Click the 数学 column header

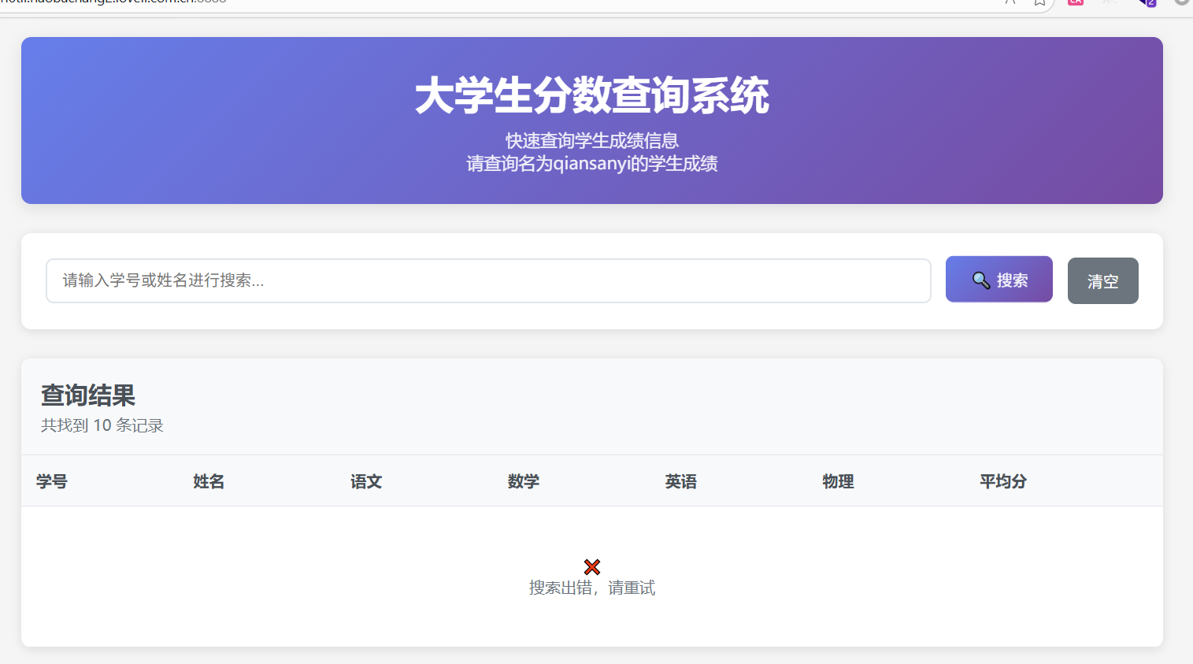point(524,481)
